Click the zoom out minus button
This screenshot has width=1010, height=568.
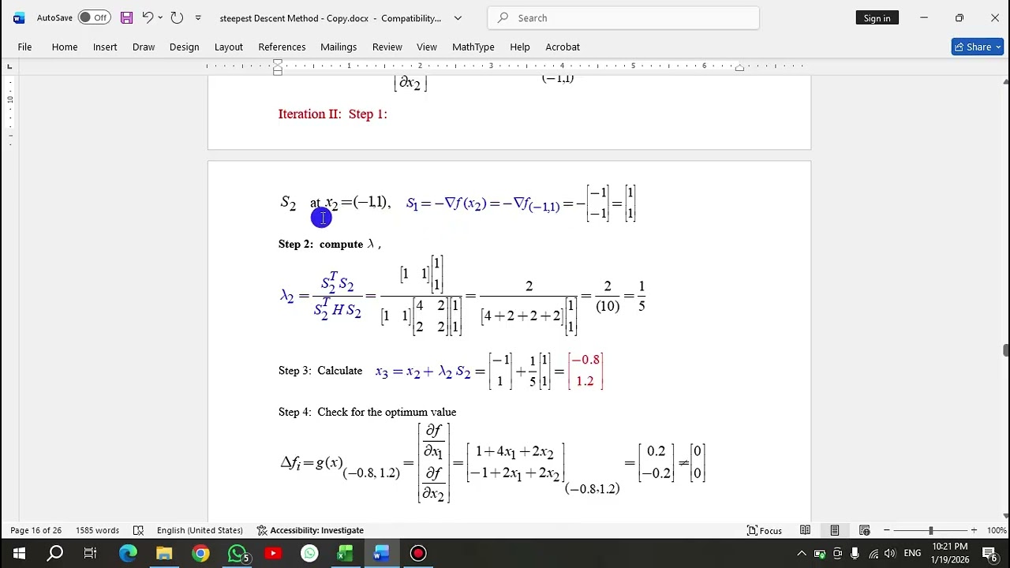(887, 530)
